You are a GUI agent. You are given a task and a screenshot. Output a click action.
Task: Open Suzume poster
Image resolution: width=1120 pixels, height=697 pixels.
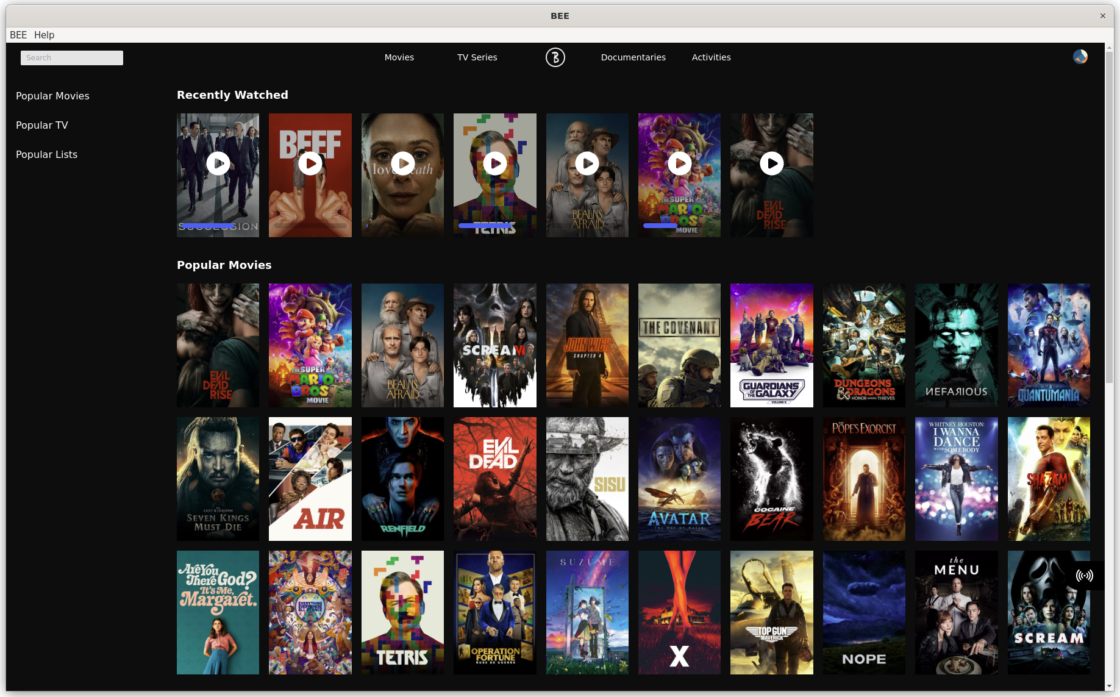(587, 612)
